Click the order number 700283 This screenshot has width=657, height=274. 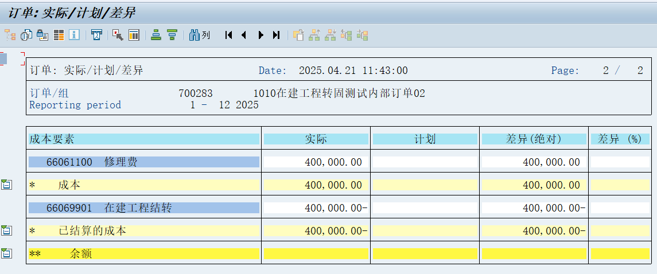pyautogui.click(x=195, y=93)
